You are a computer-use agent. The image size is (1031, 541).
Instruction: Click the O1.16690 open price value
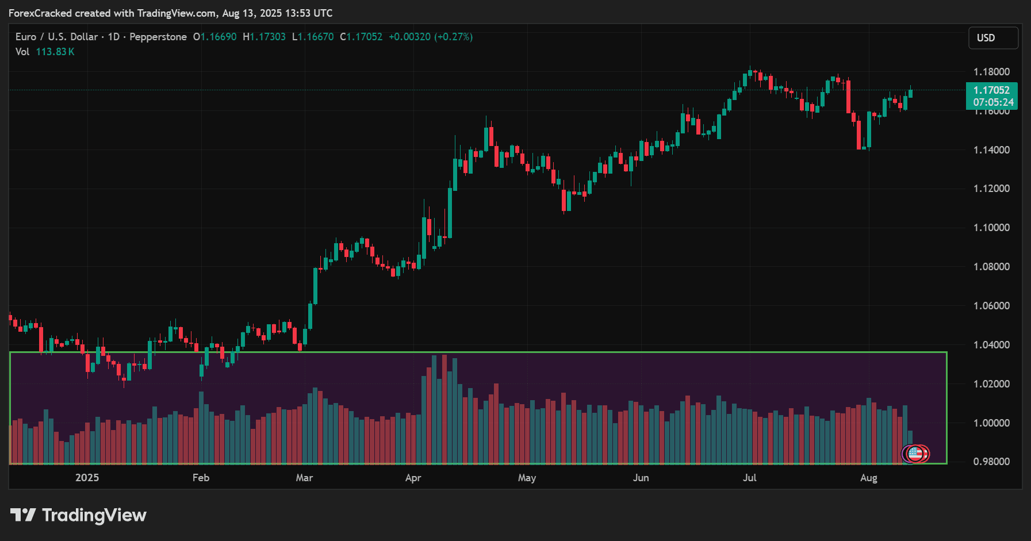pos(216,36)
